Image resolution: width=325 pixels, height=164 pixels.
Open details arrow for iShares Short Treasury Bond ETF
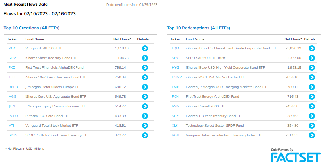point(145,58)
